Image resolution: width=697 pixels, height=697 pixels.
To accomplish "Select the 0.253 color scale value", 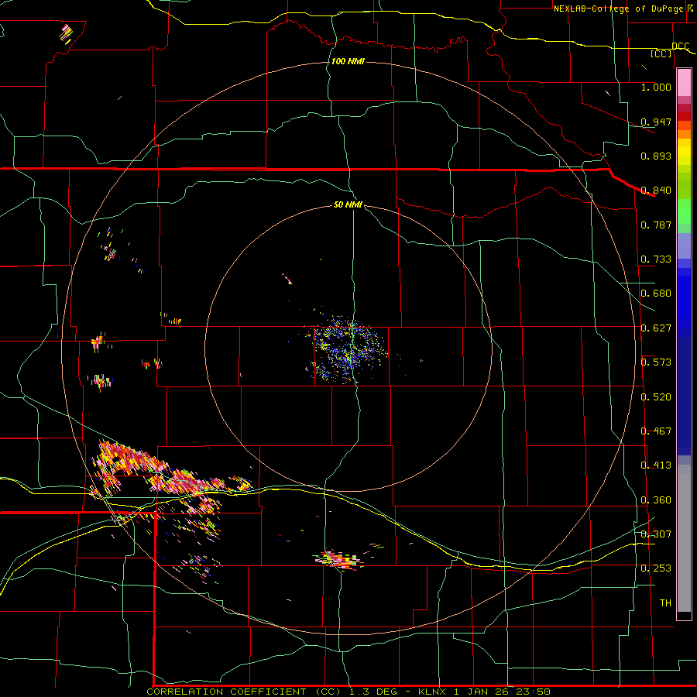I will 656,568.
